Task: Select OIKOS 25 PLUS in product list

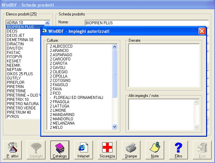Action: point(23,74)
